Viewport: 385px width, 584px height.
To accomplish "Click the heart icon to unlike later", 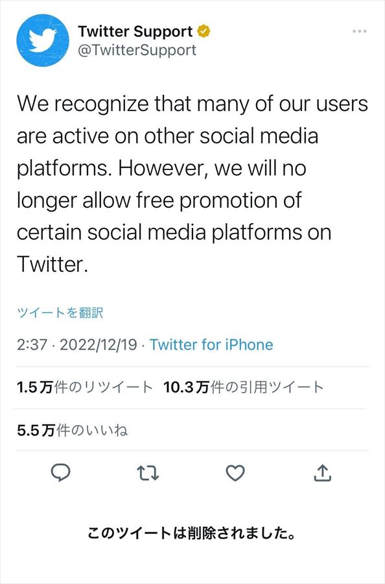I will 236,473.
